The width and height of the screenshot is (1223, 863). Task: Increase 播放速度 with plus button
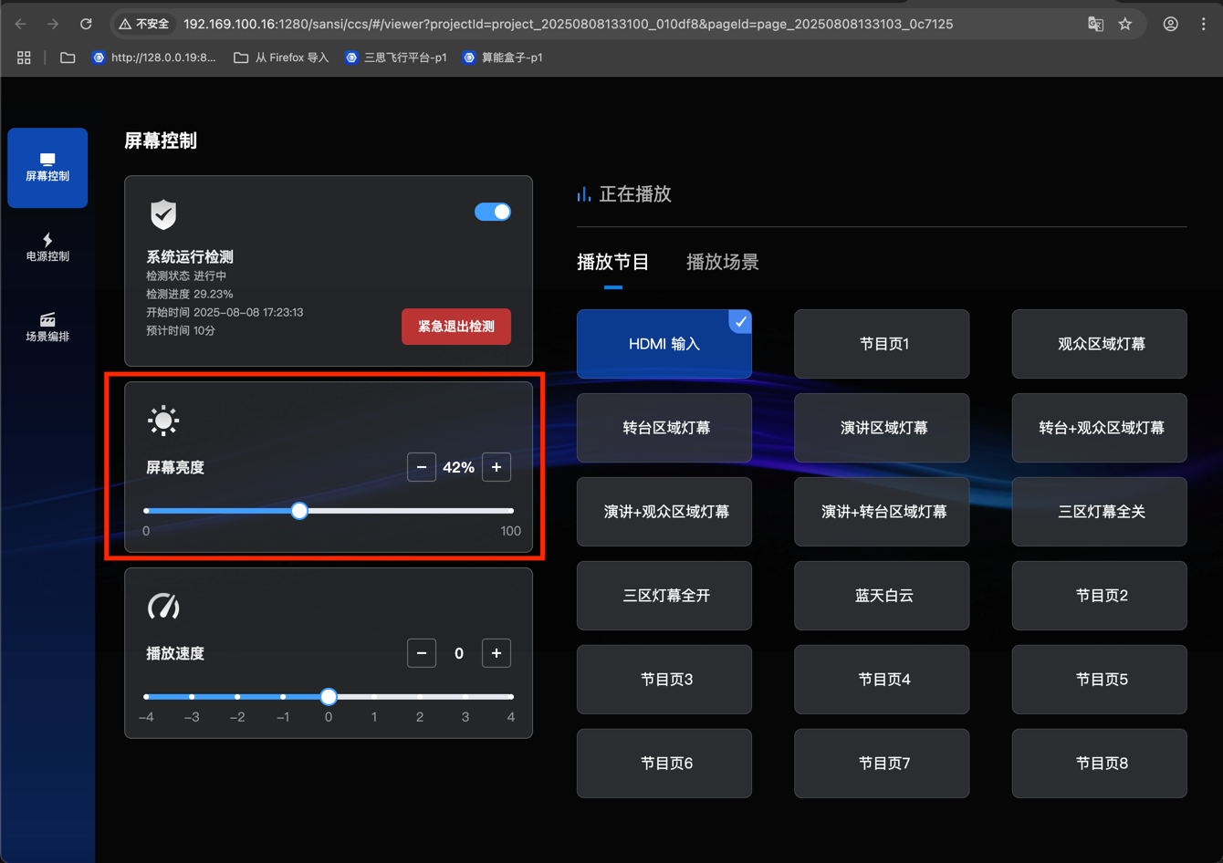tap(497, 653)
